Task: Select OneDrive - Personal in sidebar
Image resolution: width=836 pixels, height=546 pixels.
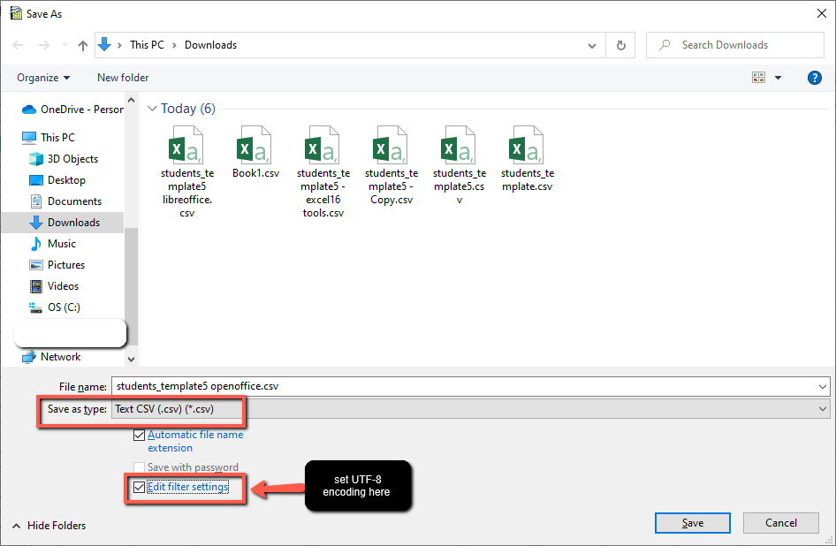Action: coord(72,110)
